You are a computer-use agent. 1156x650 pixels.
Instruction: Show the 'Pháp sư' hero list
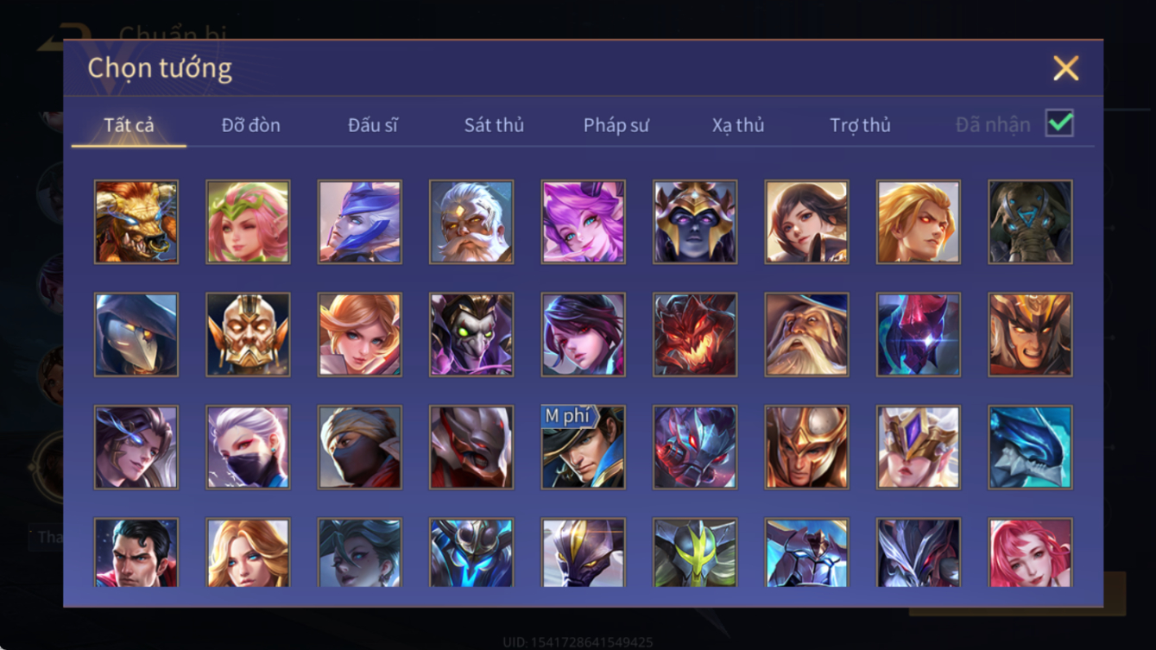(x=616, y=125)
